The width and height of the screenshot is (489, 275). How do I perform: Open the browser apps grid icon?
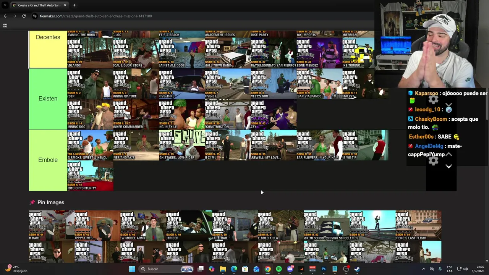coord(5,26)
